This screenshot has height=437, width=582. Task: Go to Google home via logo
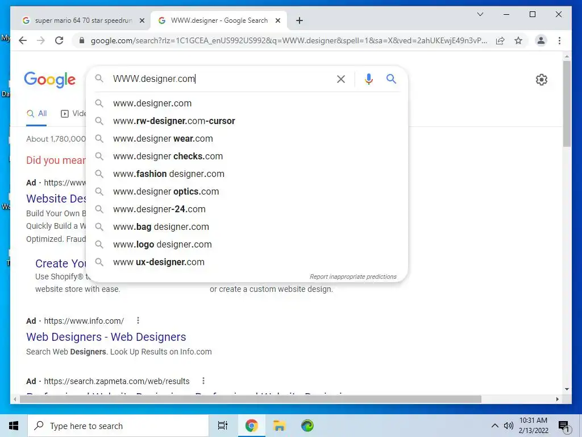pyautogui.click(x=50, y=80)
